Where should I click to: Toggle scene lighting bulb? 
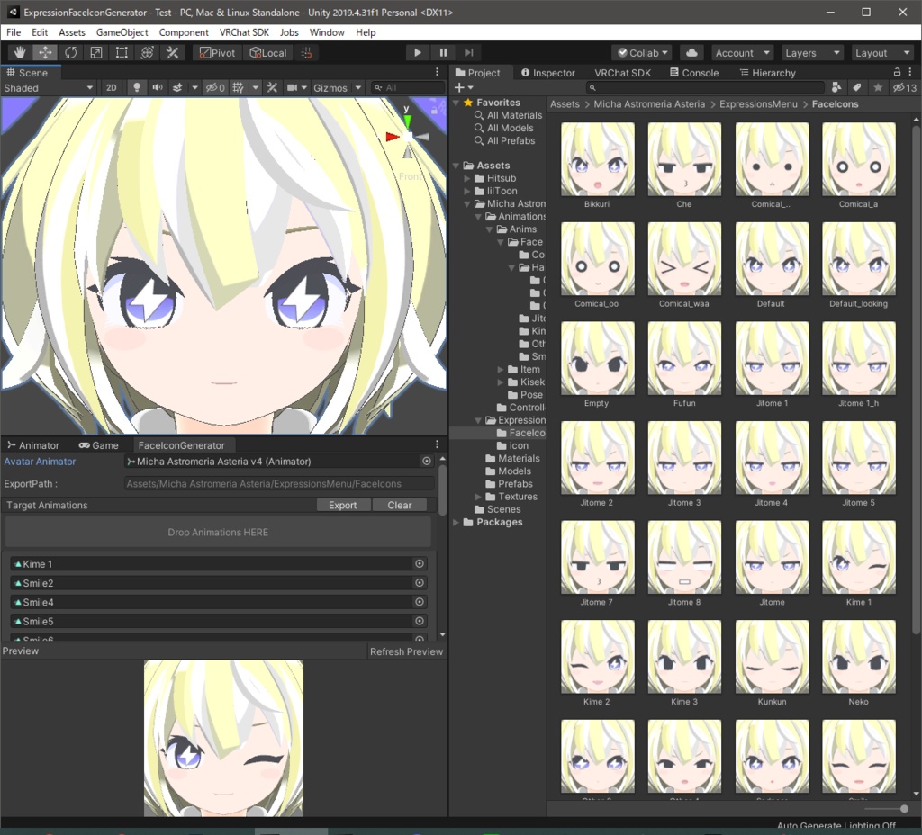click(137, 87)
